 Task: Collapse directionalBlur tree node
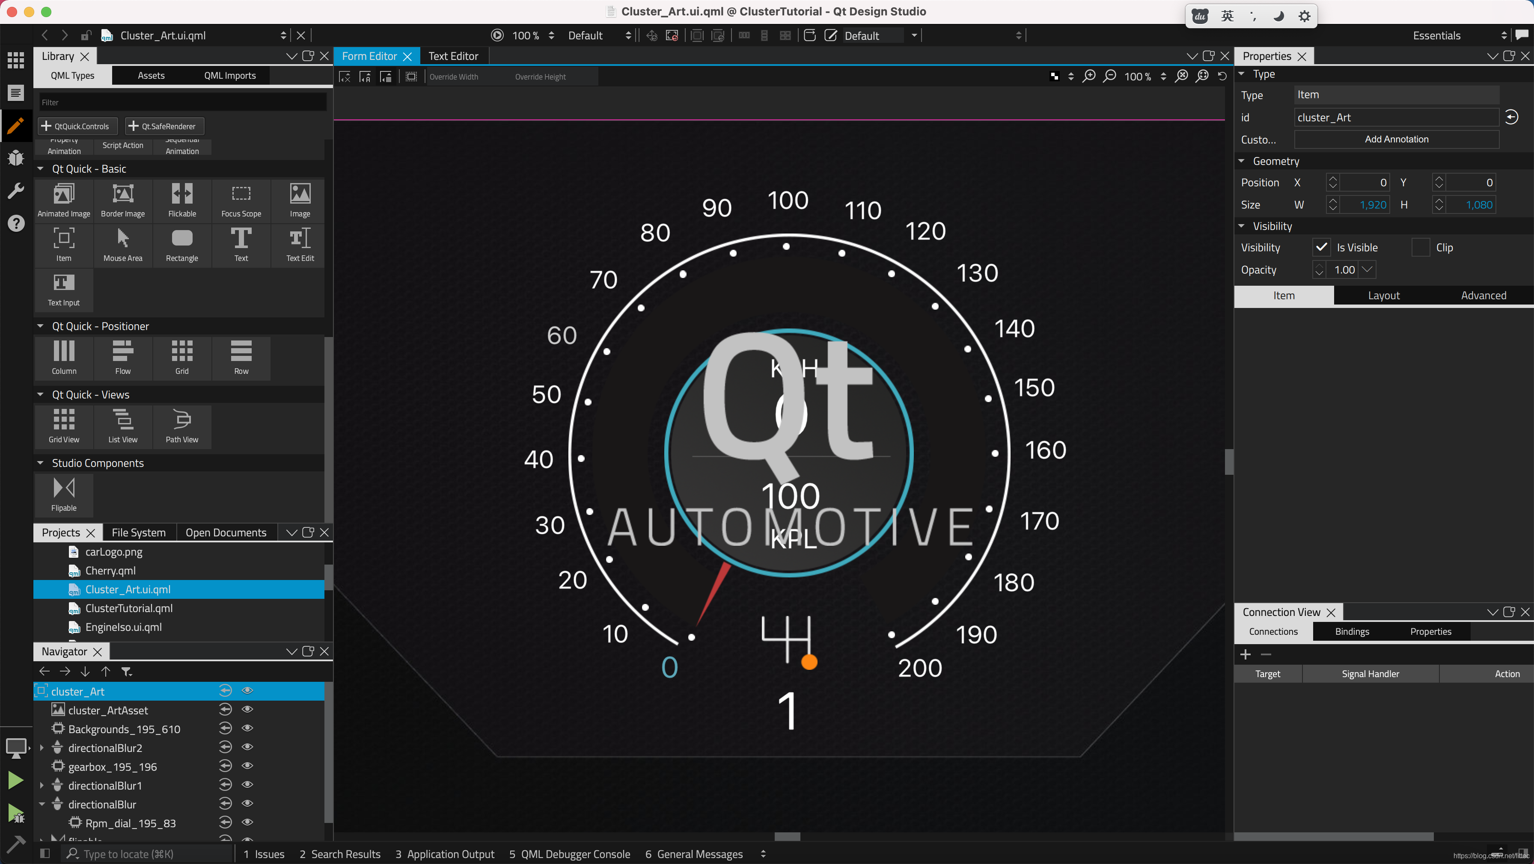(42, 805)
